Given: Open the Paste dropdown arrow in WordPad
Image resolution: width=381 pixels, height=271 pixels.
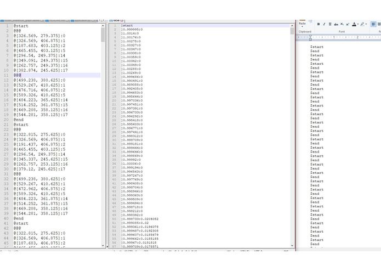Looking at the screenshot, I should (302, 26).
